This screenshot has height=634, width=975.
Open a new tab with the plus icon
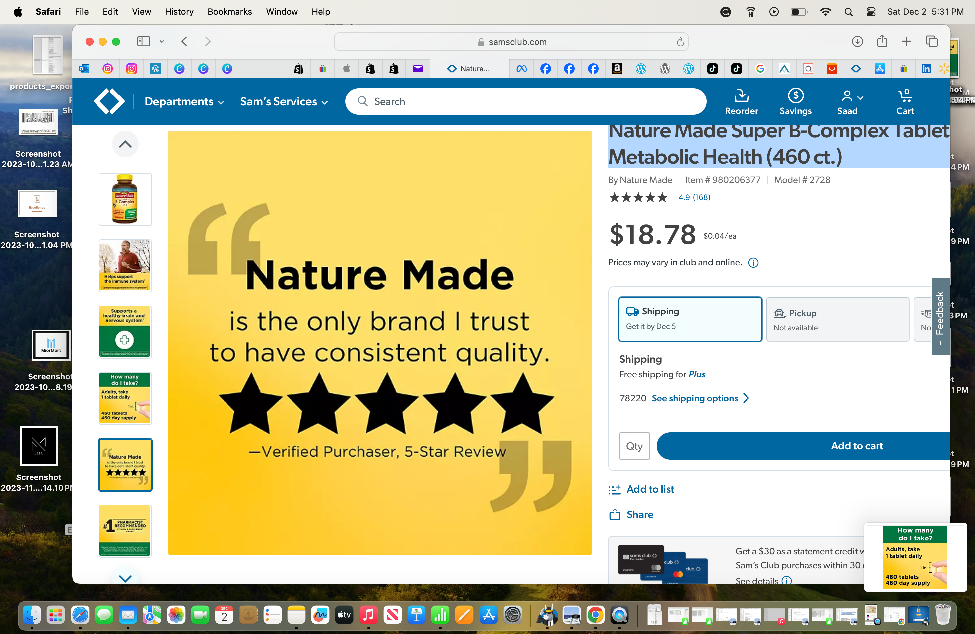pyautogui.click(x=906, y=41)
